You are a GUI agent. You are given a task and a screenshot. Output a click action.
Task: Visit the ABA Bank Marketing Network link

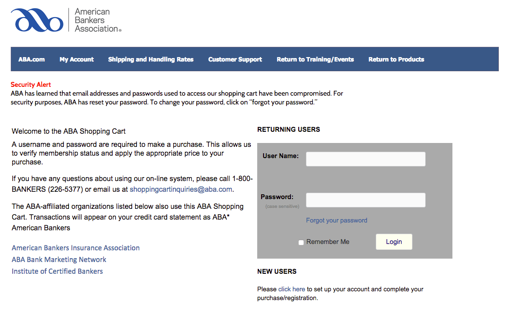(x=59, y=260)
